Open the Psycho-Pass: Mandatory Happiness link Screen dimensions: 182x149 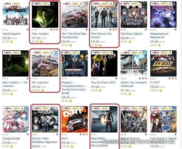(44, 140)
